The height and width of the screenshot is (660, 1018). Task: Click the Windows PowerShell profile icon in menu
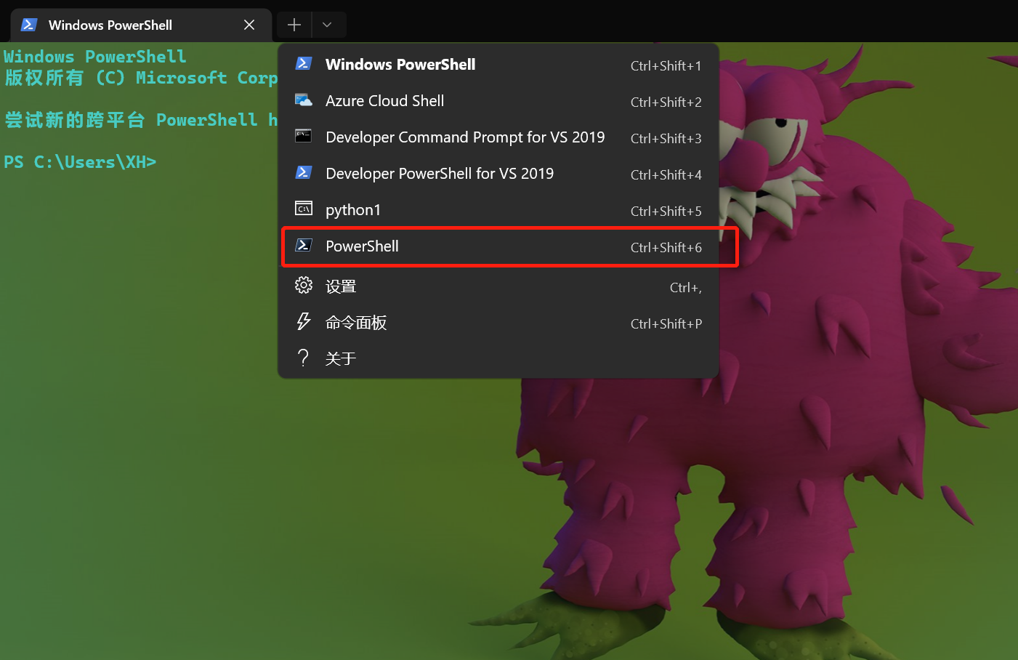(304, 63)
